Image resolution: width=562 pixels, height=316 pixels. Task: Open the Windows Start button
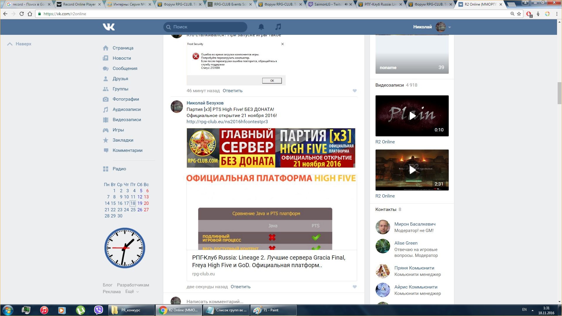tap(8, 310)
